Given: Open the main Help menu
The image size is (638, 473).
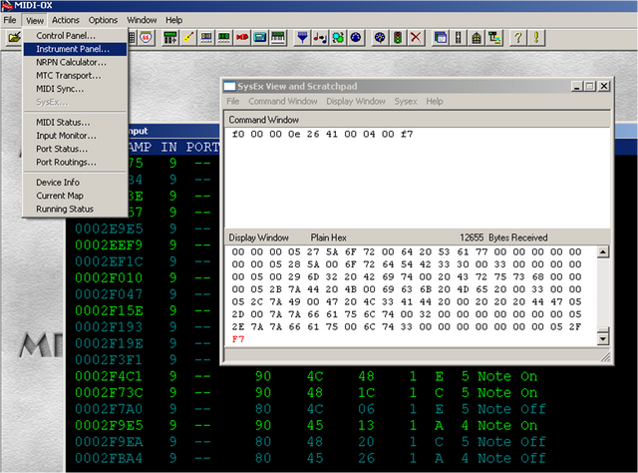Looking at the screenshot, I should (x=173, y=20).
